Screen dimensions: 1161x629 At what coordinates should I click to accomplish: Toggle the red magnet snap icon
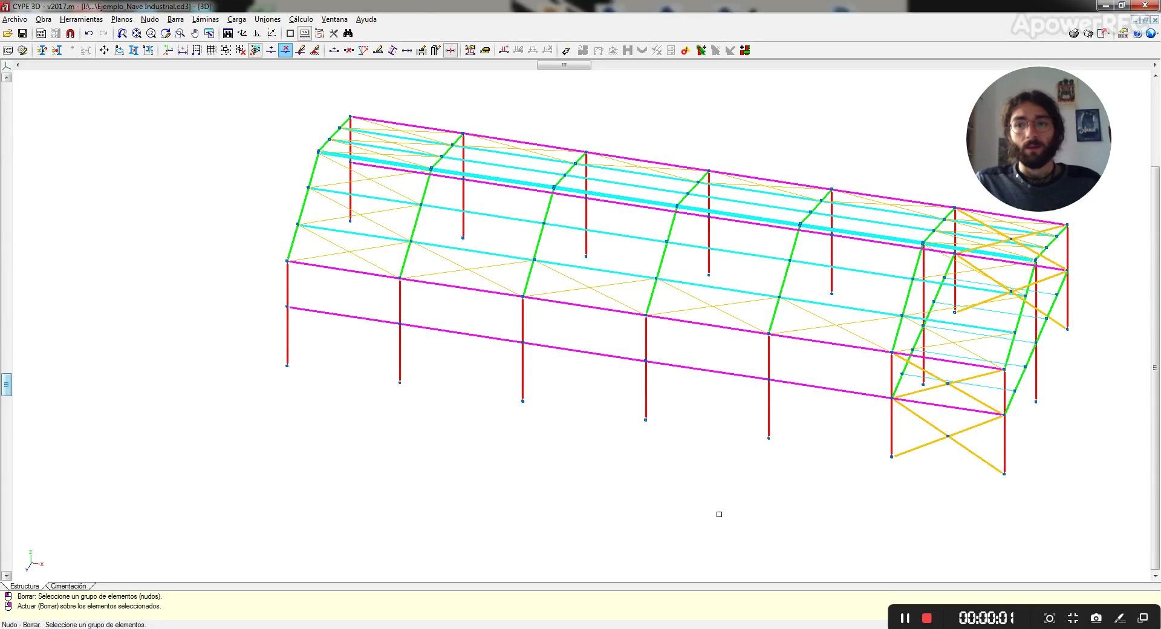70,34
